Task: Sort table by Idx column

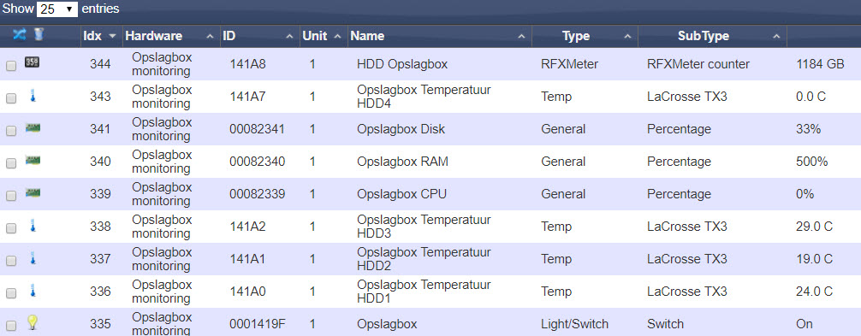Action: pyautogui.click(x=101, y=36)
